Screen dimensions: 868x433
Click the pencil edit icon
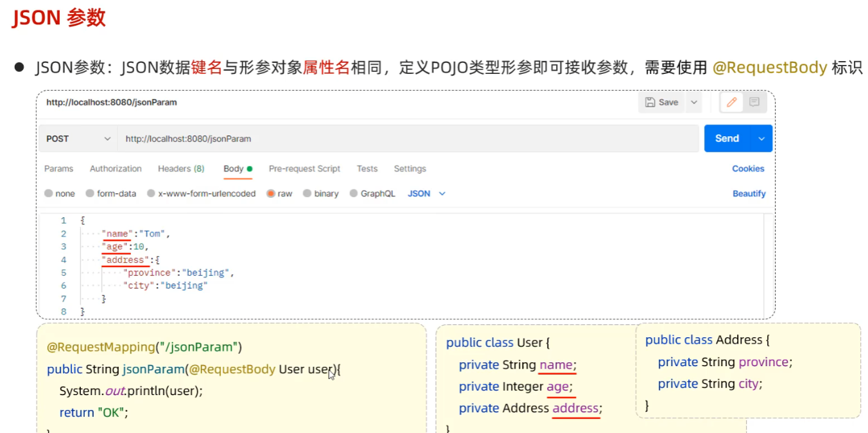point(732,102)
